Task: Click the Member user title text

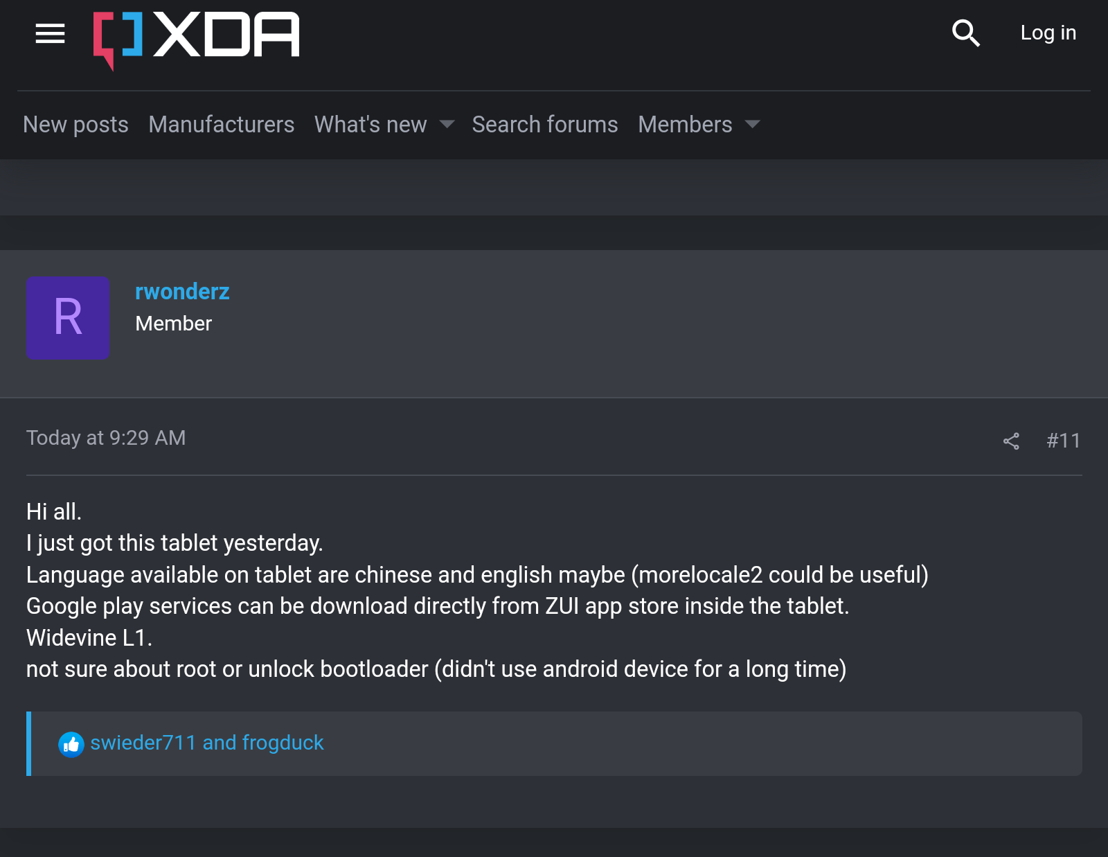Action: [173, 324]
